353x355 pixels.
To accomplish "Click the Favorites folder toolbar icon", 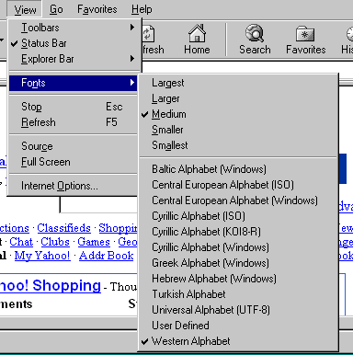I will pyautogui.click(x=305, y=34).
